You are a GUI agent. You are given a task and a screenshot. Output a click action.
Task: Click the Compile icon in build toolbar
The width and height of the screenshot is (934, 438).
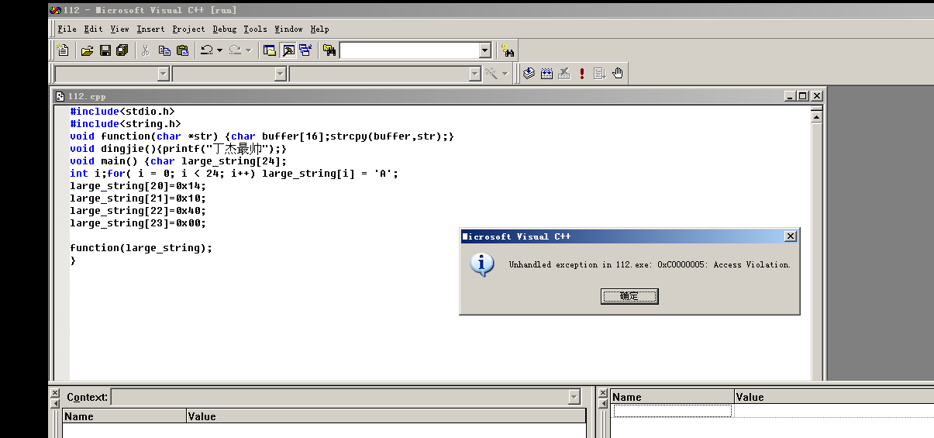[x=529, y=73]
